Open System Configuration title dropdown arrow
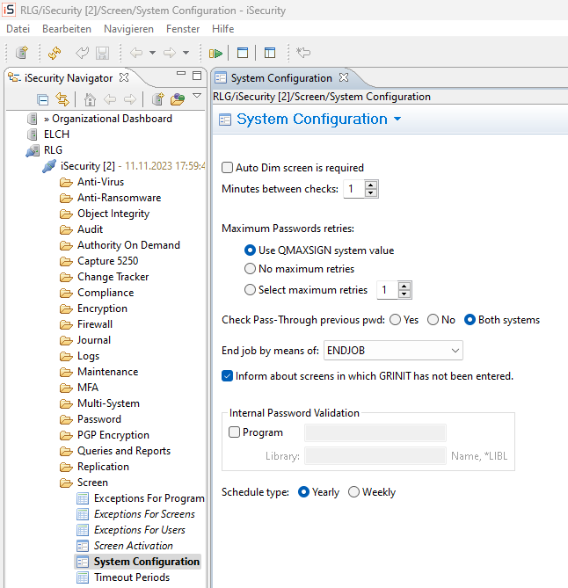 [x=397, y=120]
